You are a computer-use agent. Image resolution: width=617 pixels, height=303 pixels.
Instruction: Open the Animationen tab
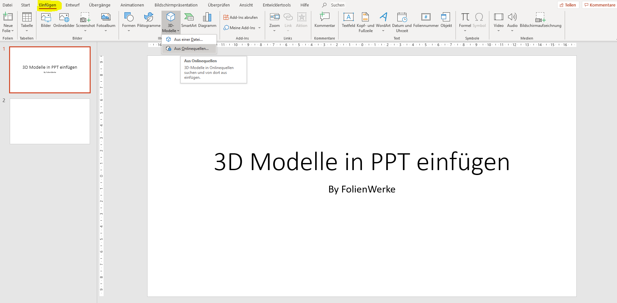(132, 5)
